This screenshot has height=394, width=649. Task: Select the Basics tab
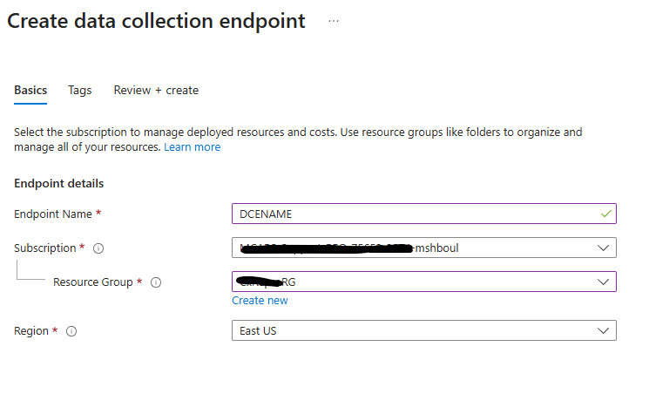pyautogui.click(x=30, y=90)
